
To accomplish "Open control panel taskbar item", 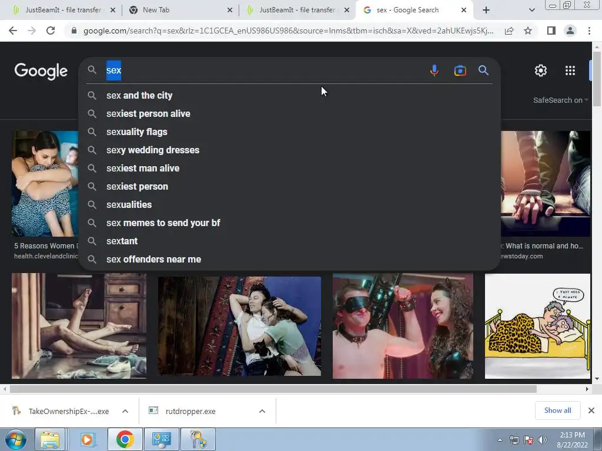I will click(x=161, y=439).
